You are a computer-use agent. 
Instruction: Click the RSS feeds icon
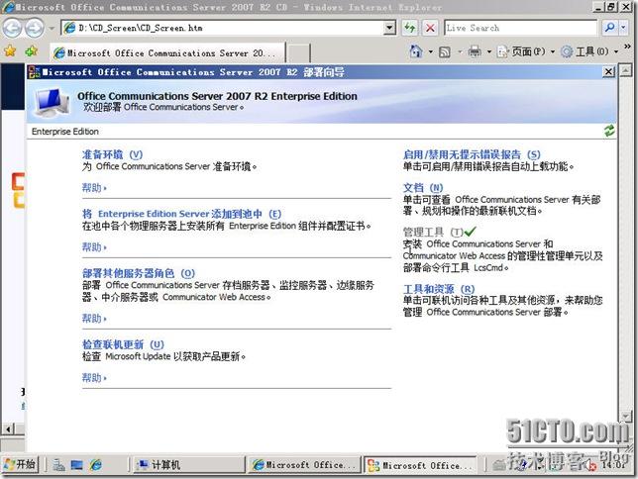tap(444, 52)
